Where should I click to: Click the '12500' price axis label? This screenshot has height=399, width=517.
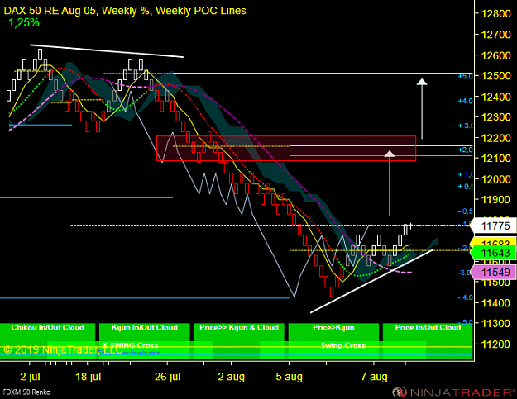(x=495, y=76)
